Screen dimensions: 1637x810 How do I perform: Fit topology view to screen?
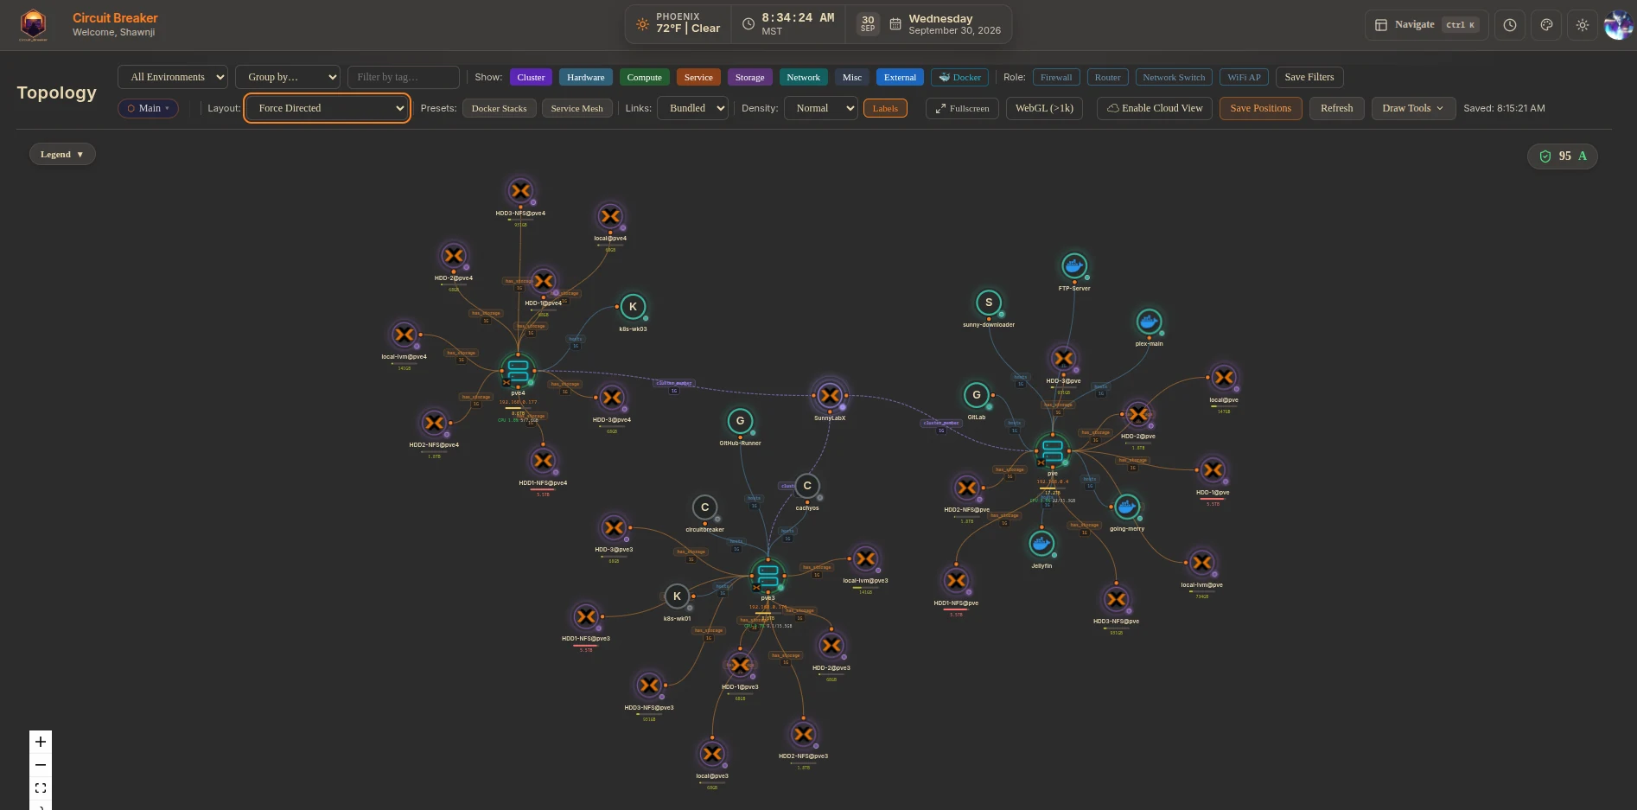pos(41,788)
